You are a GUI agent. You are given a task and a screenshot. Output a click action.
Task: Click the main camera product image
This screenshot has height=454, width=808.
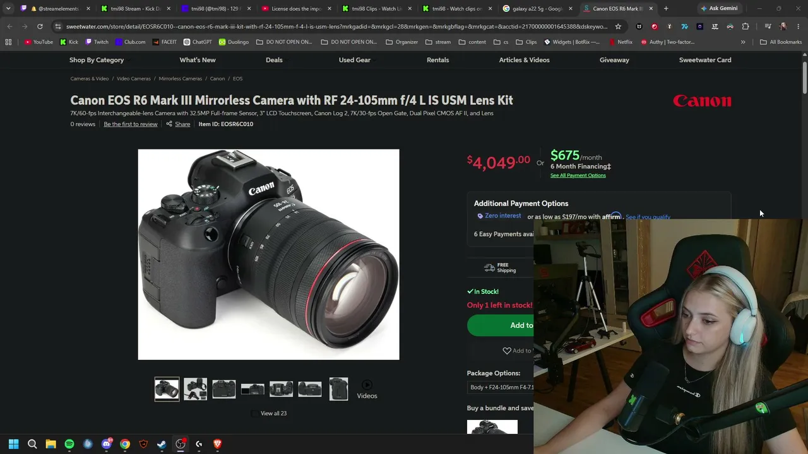tap(268, 255)
